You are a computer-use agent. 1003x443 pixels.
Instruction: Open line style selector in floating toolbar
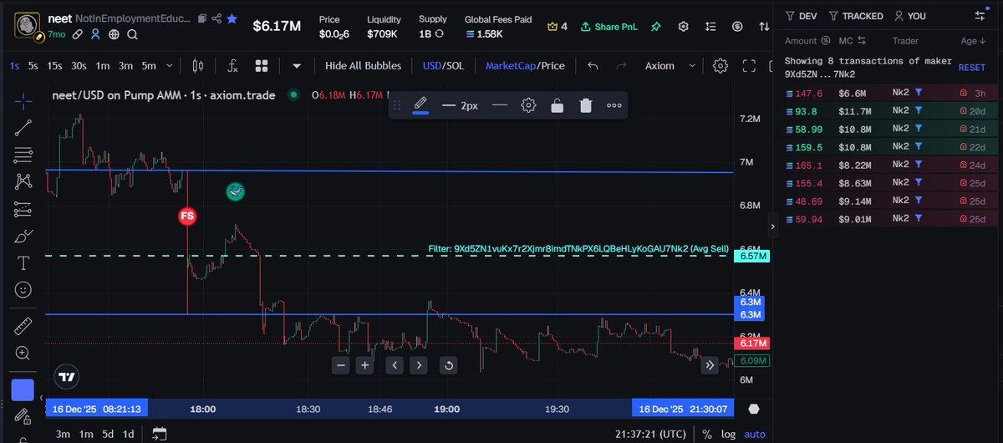(500, 105)
